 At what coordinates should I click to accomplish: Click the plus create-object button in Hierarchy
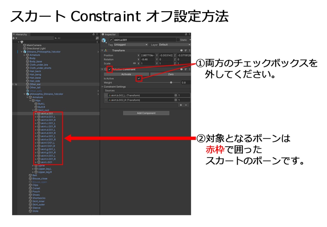pyautogui.click(x=13, y=38)
